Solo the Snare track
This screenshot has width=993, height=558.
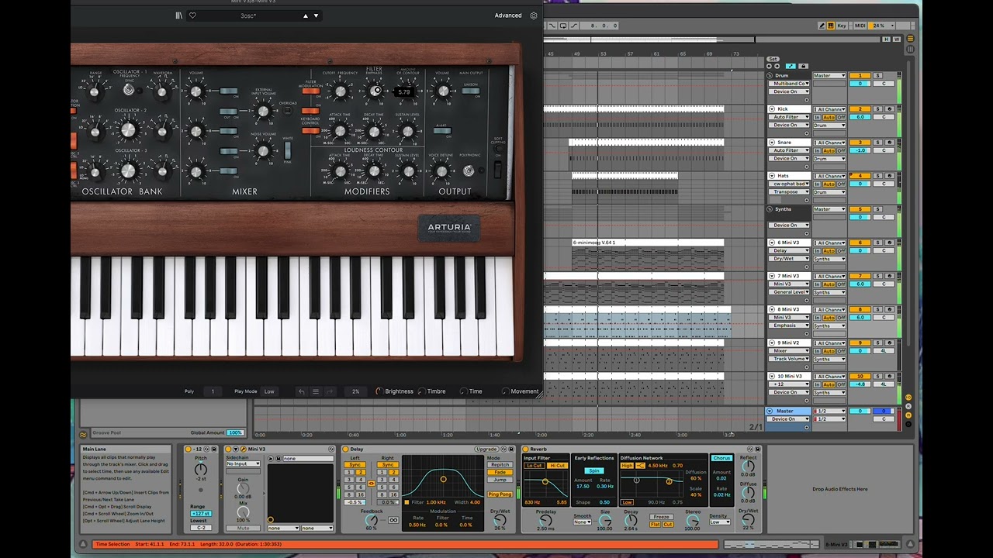[877, 143]
